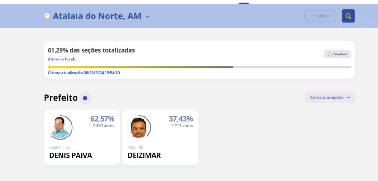This screenshot has height=181, width=378.
Task: Click the magnifying glass search icon
Action: point(348,16)
